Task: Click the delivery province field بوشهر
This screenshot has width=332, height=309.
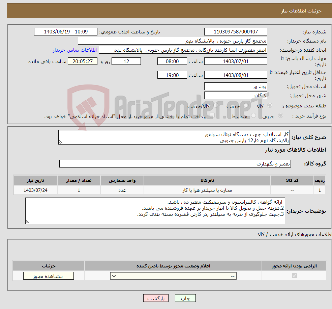Action: click(x=236, y=86)
